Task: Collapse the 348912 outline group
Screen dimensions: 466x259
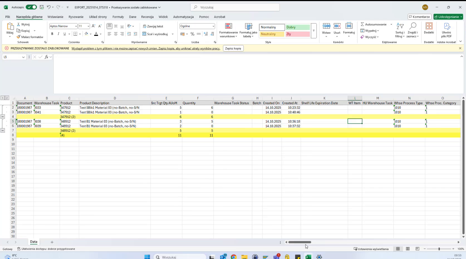Action: point(3,130)
